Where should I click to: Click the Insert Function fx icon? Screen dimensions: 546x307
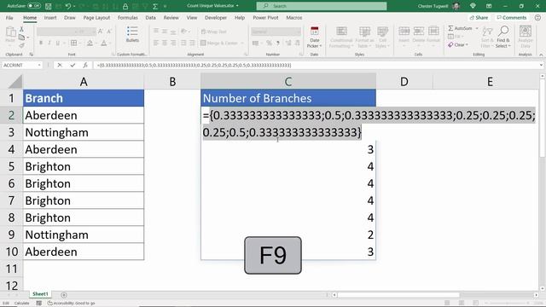85,65
